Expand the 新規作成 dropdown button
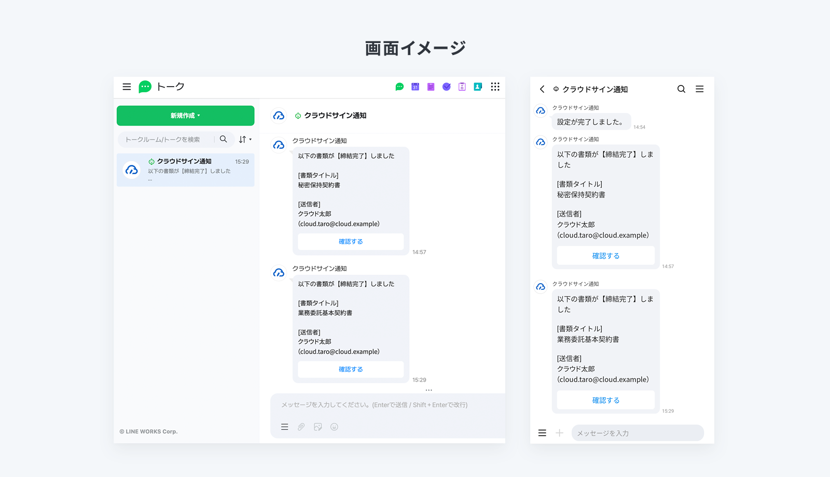 (185, 116)
